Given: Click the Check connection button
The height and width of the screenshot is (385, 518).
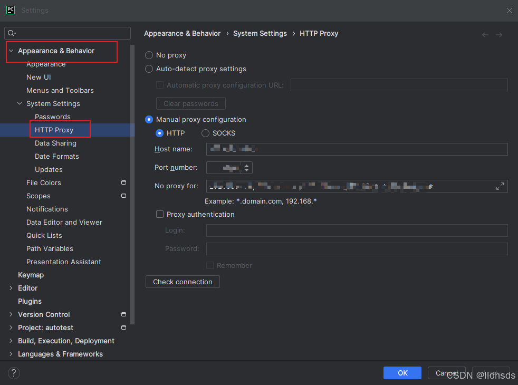Looking at the screenshot, I should pyautogui.click(x=183, y=282).
